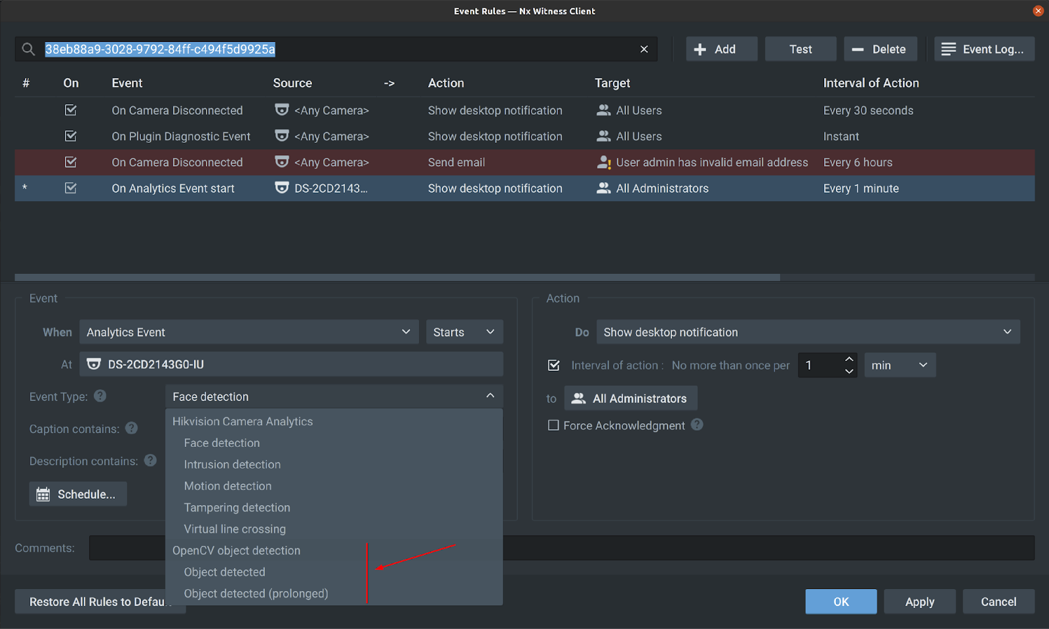Viewport: 1049px width, 629px height.
Task: Toggle the Send email rule checkbox
Action: [71, 162]
